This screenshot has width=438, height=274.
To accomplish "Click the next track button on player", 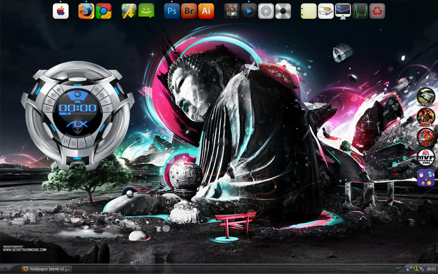I will click(x=90, y=140).
